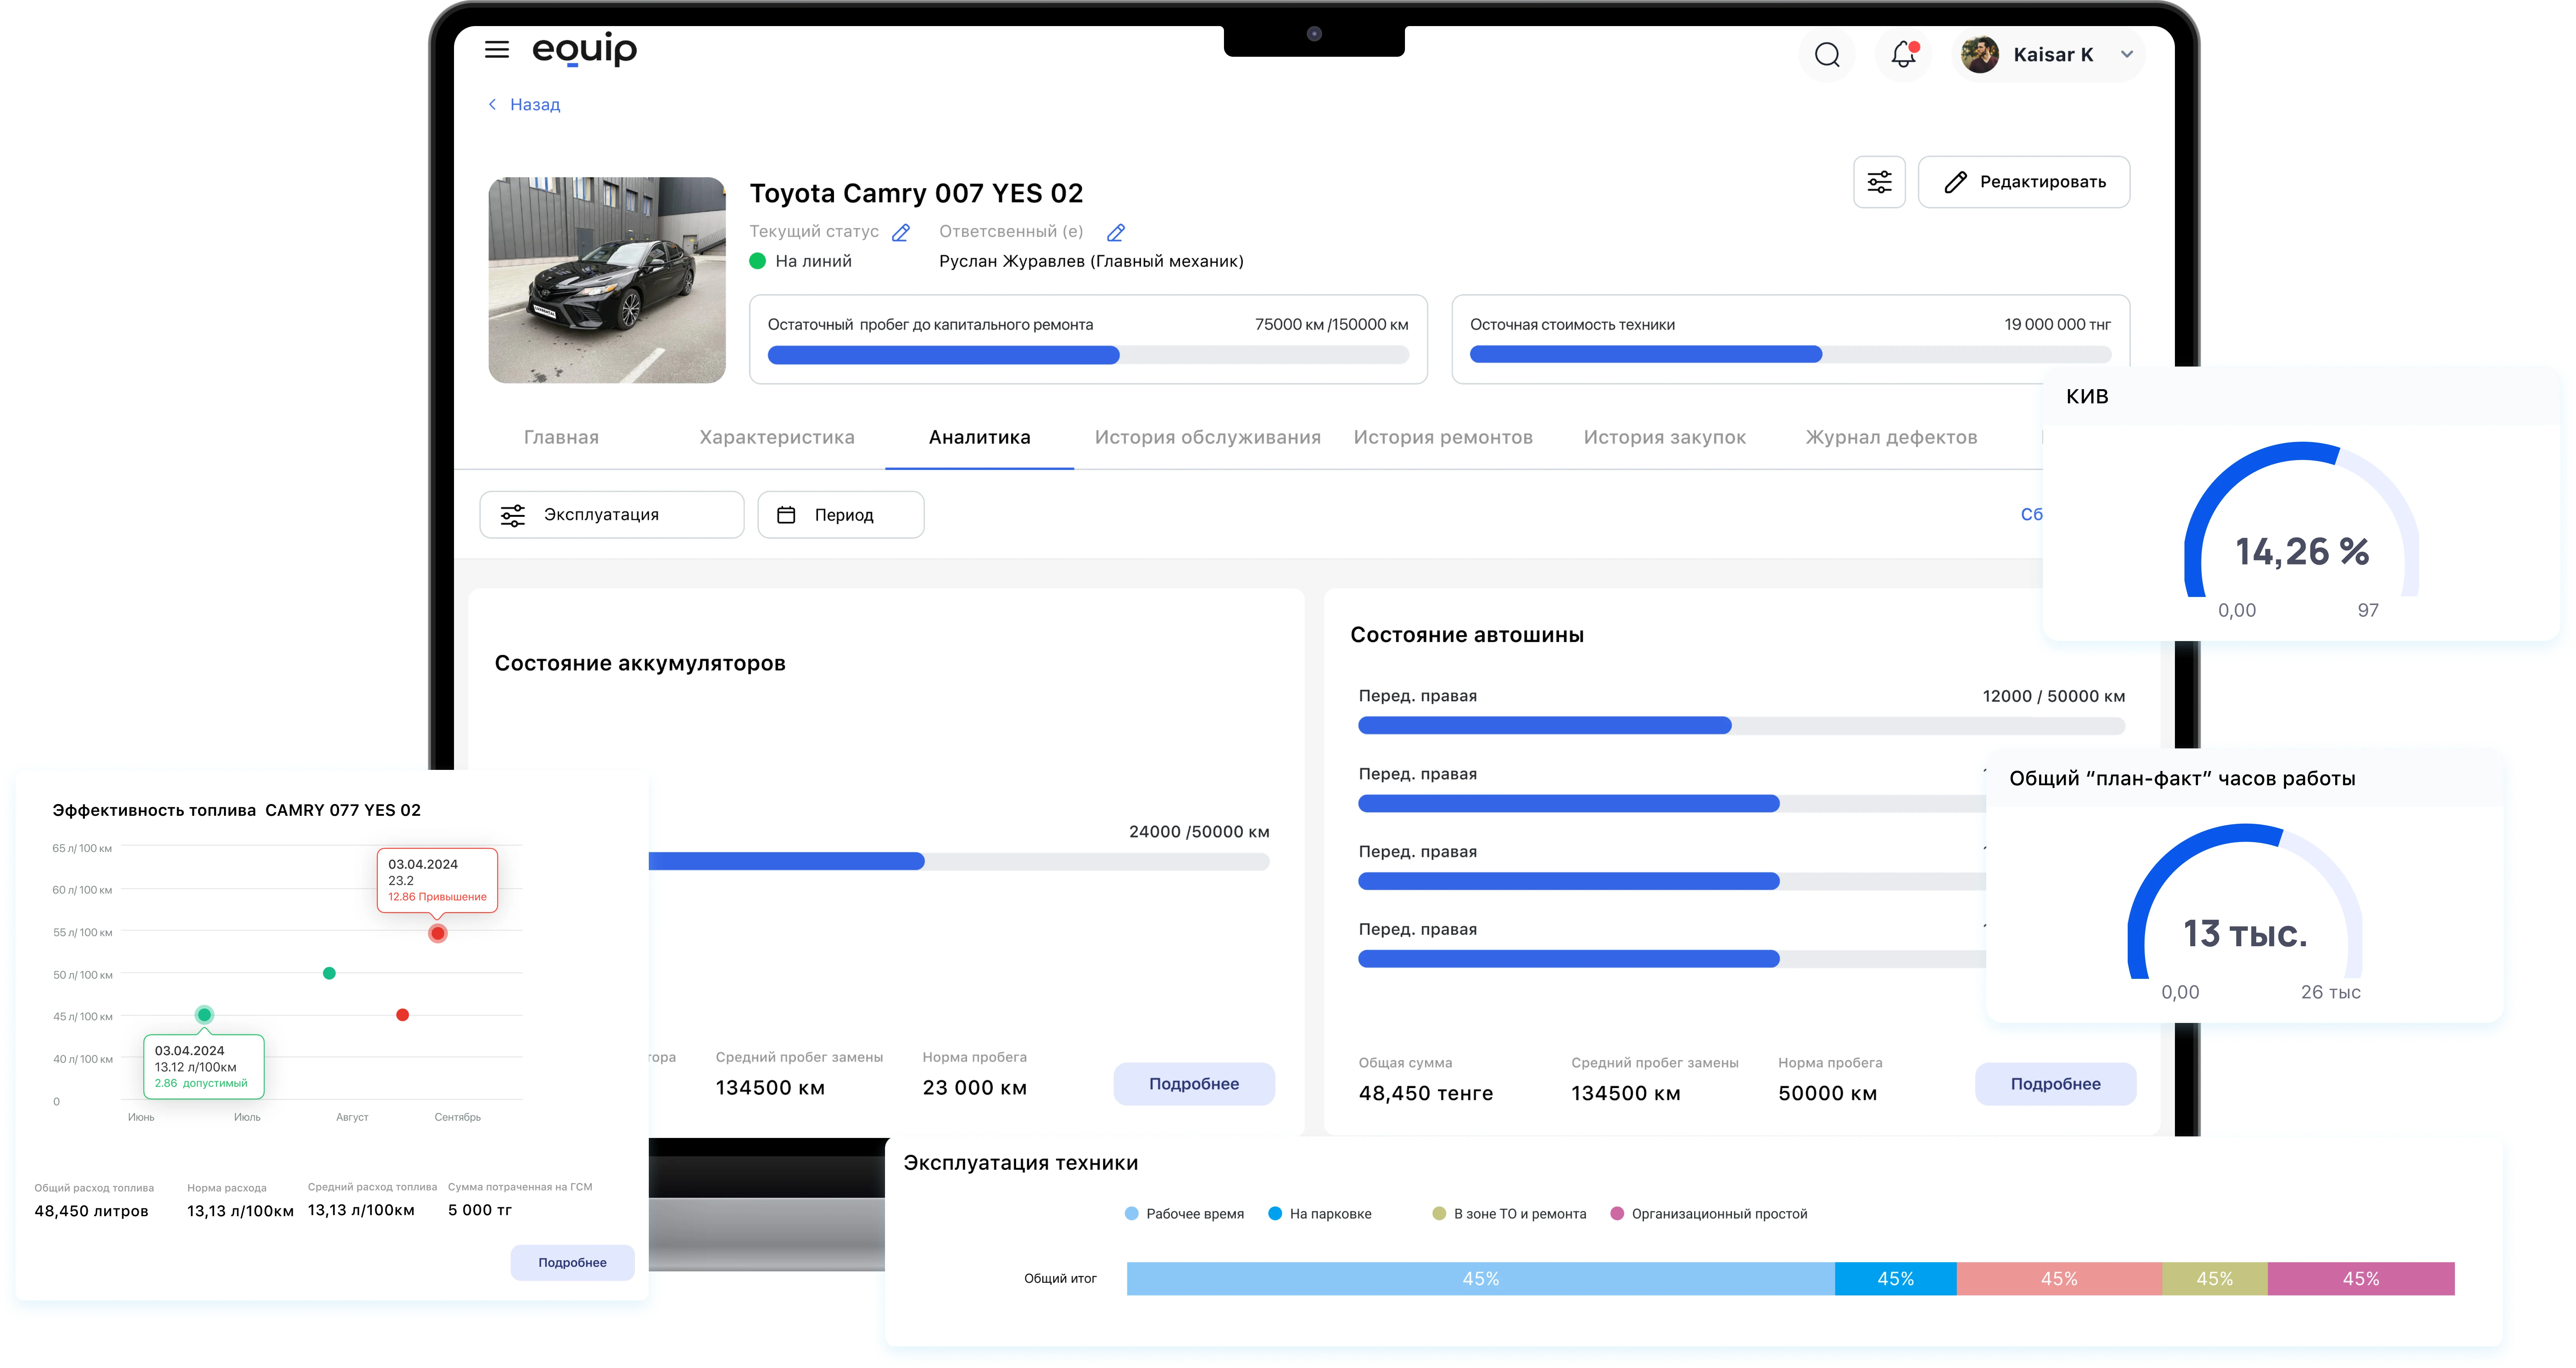Switch to the Характеристика tab
This screenshot has width=2576, height=1368.
[x=777, y=437]
